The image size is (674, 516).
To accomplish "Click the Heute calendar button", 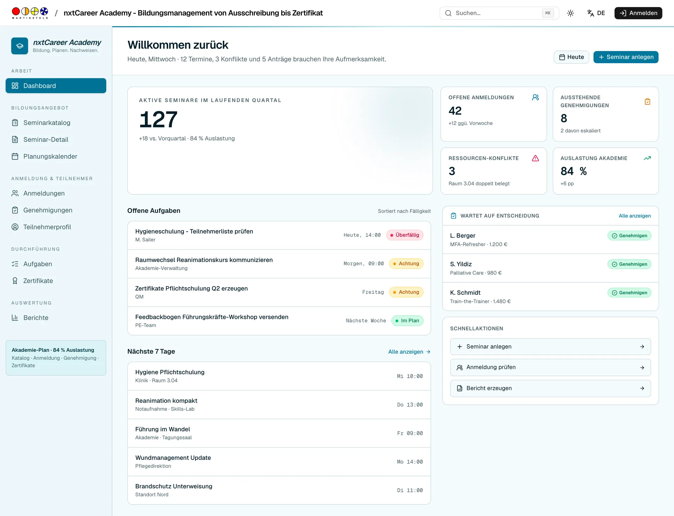I will (x=571, y=57).
